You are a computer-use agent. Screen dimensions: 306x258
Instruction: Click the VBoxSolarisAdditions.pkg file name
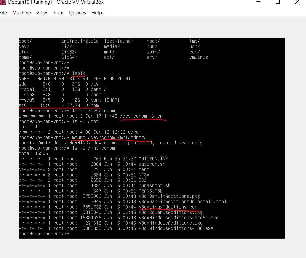click(171, 212)
